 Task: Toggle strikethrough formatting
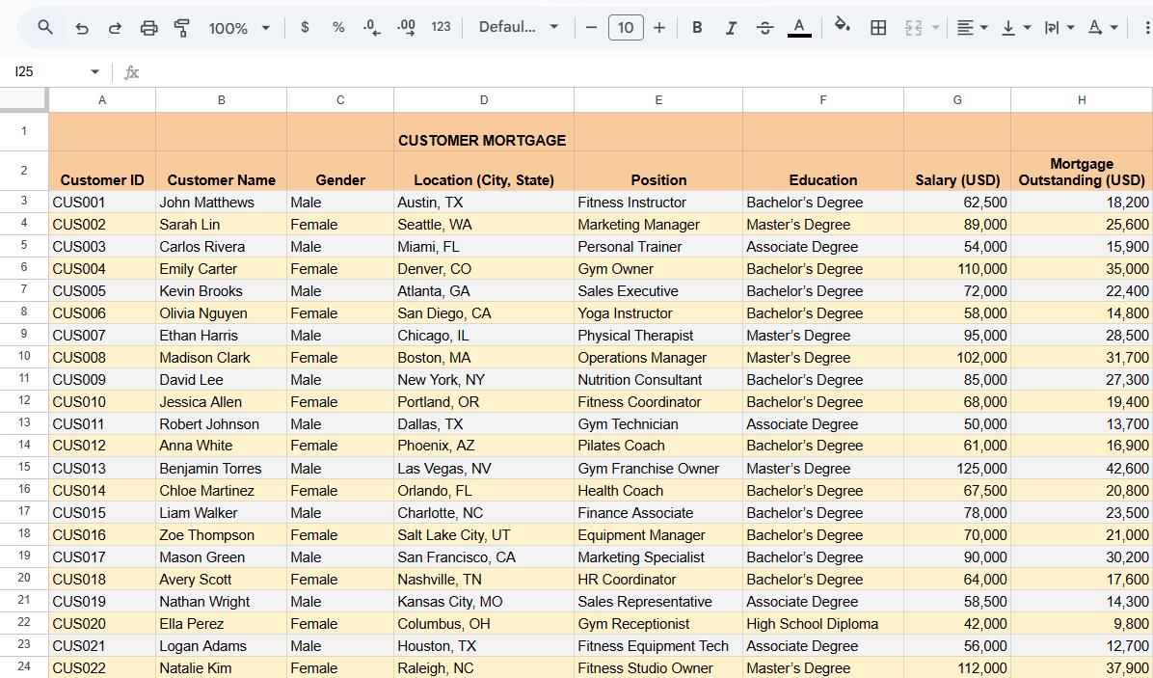[764, 28]
